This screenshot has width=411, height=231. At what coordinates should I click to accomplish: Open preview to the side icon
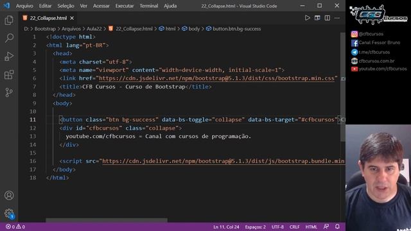point(317,18)
